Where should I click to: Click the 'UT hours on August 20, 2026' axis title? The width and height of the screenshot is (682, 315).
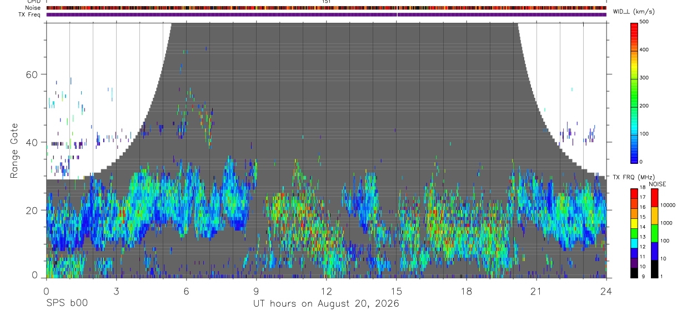(x=326, y=304)
